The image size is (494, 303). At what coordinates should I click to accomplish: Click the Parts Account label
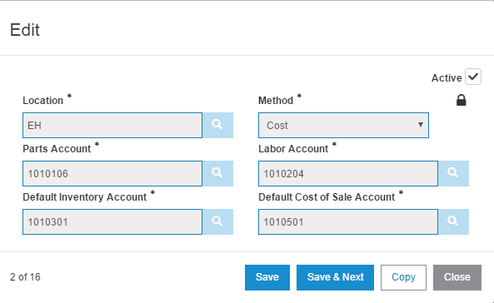(57, 148)
